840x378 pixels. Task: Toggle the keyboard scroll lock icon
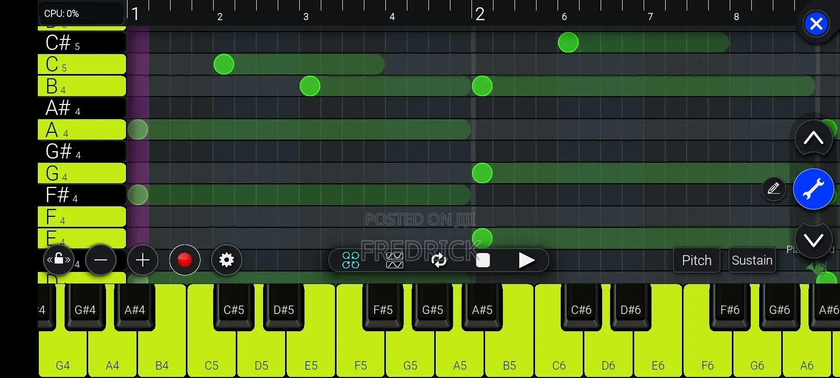[x=59, y=259]
